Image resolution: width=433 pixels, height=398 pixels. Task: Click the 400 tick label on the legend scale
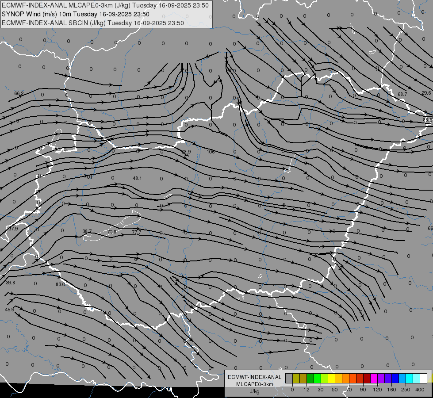point(420,390)
